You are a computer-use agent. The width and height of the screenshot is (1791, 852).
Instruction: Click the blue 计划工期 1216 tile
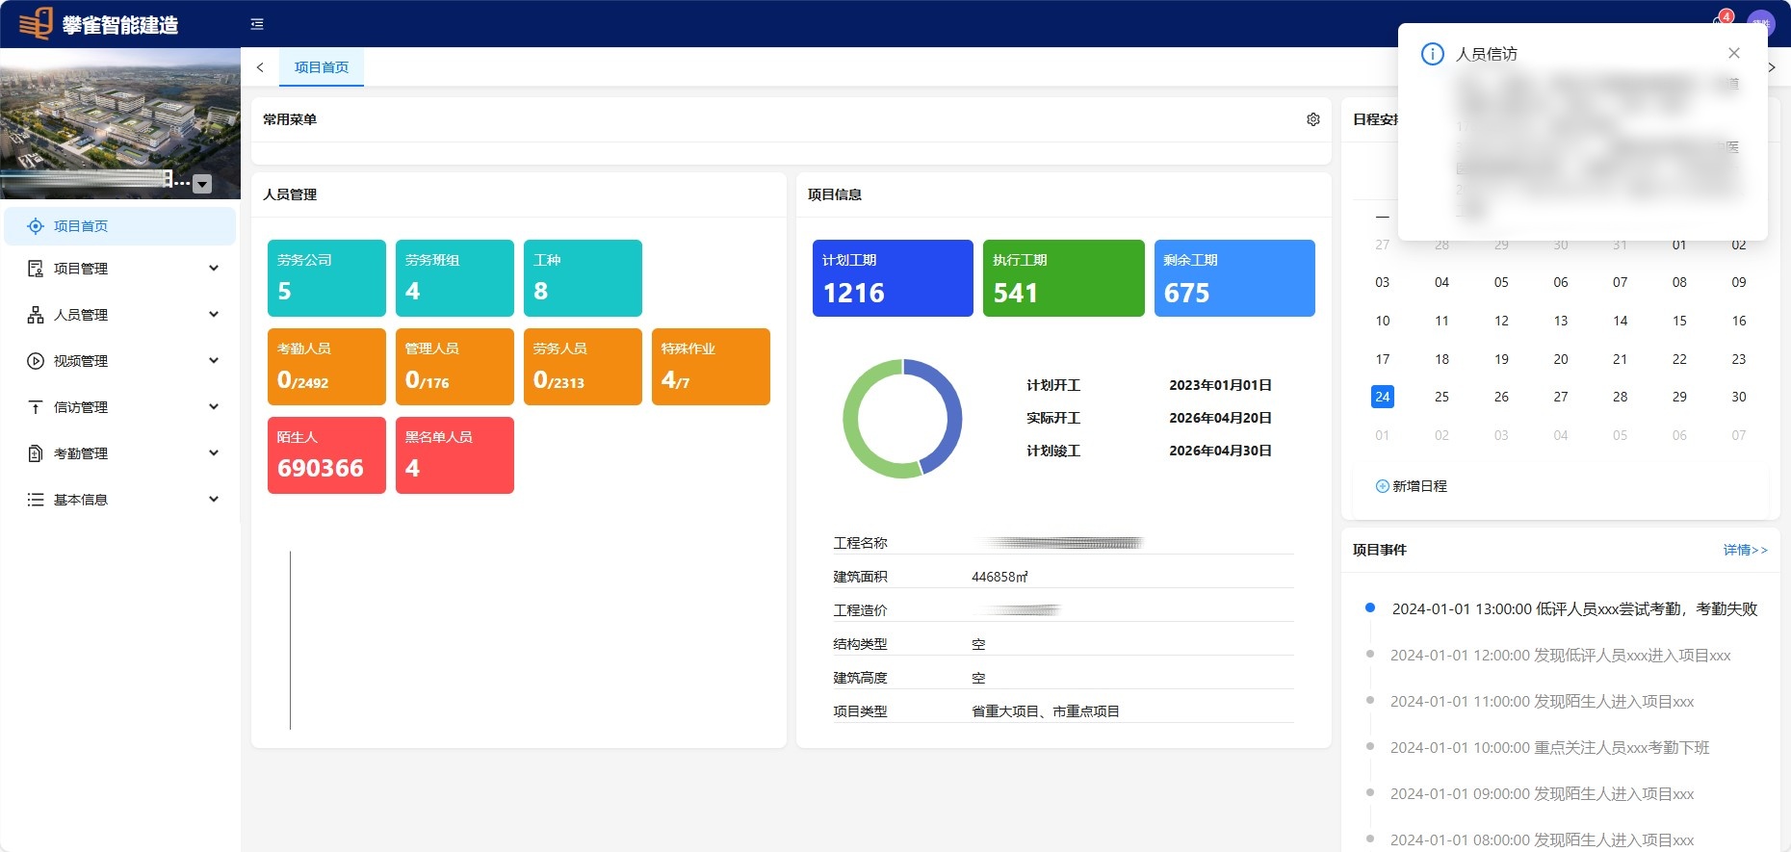[892, 278]
